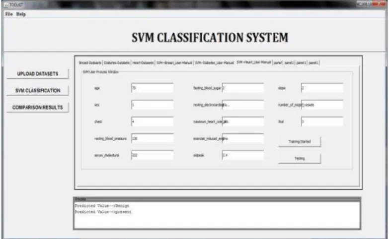Click the 'serum_cholestoral' field label

click(x=107, y=155)
